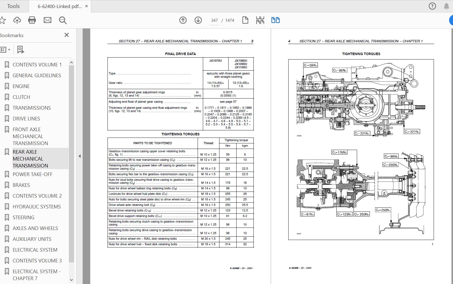Screen dimensions: 453x284
Task: Open the GENERAL GUIDELINES bookmark
Action: (37, 75)
